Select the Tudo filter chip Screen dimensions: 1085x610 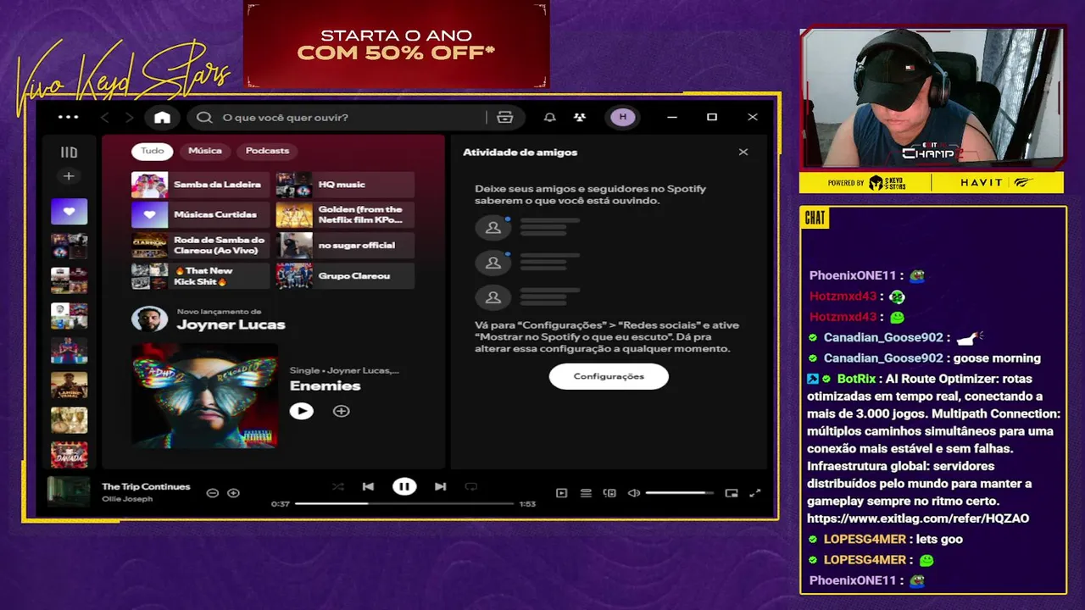click(153, 151)
